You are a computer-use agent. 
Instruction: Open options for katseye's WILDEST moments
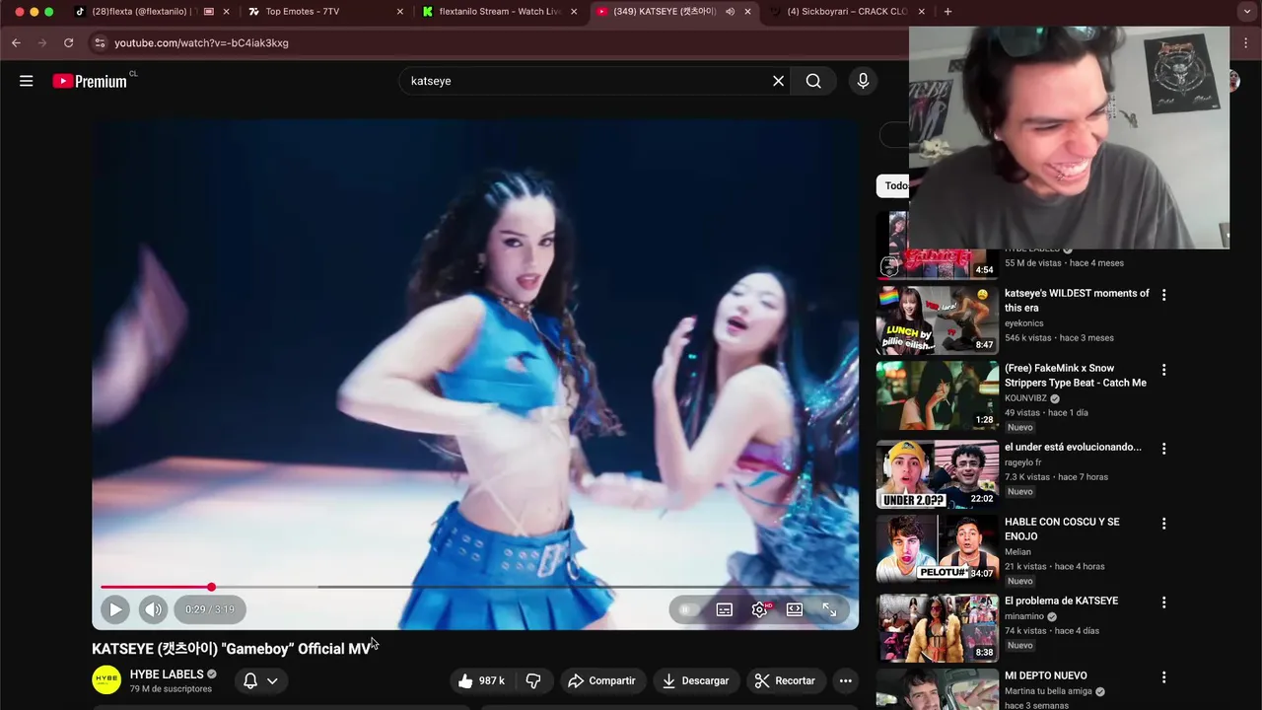click(x=1163, y=295)
